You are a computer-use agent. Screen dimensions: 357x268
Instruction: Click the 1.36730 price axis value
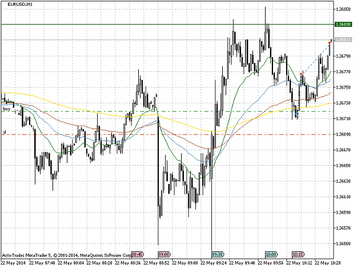(x=343, y=103)
